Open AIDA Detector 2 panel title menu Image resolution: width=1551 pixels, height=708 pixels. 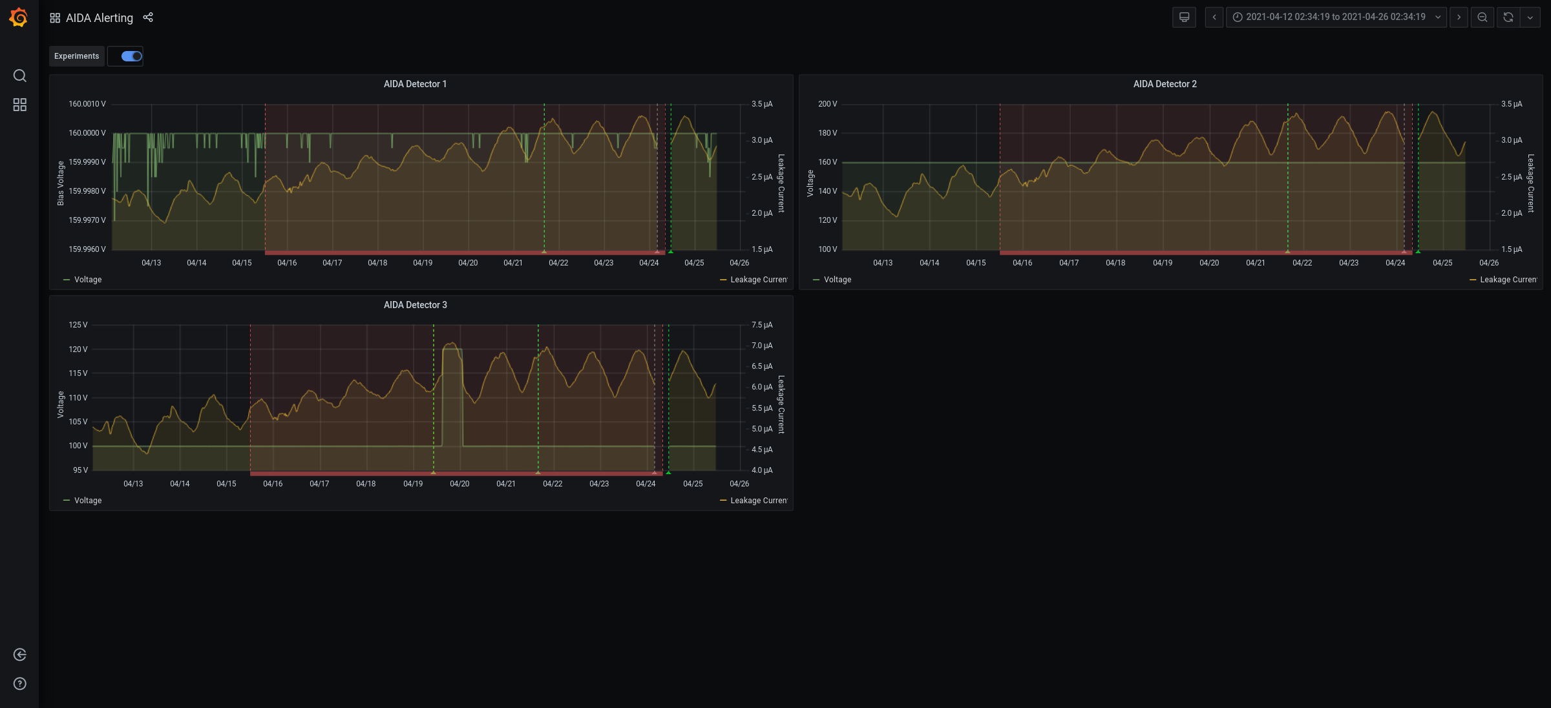[1165, 84]
